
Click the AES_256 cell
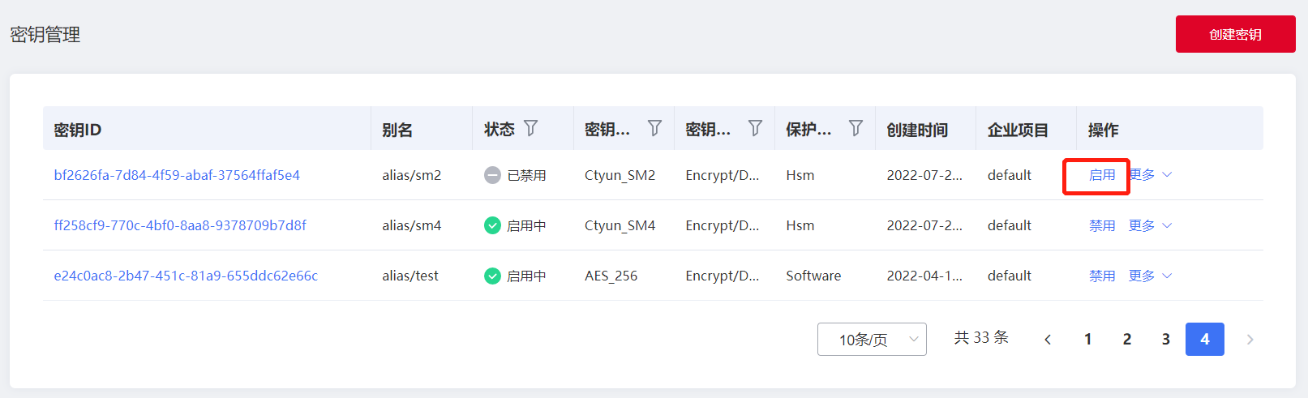point(611,276)
